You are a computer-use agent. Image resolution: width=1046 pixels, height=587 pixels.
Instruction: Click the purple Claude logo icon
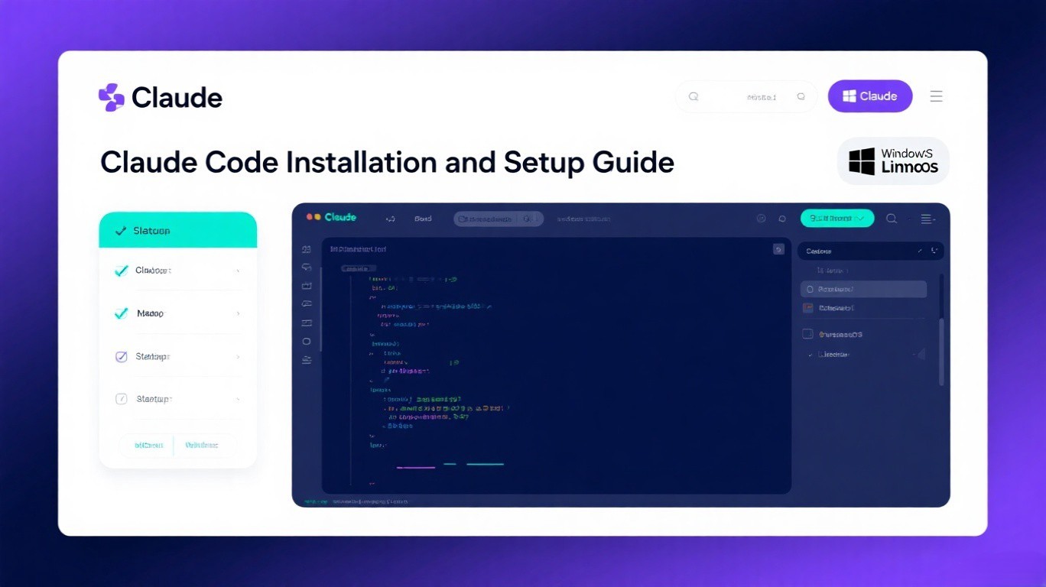click(111, 97)
